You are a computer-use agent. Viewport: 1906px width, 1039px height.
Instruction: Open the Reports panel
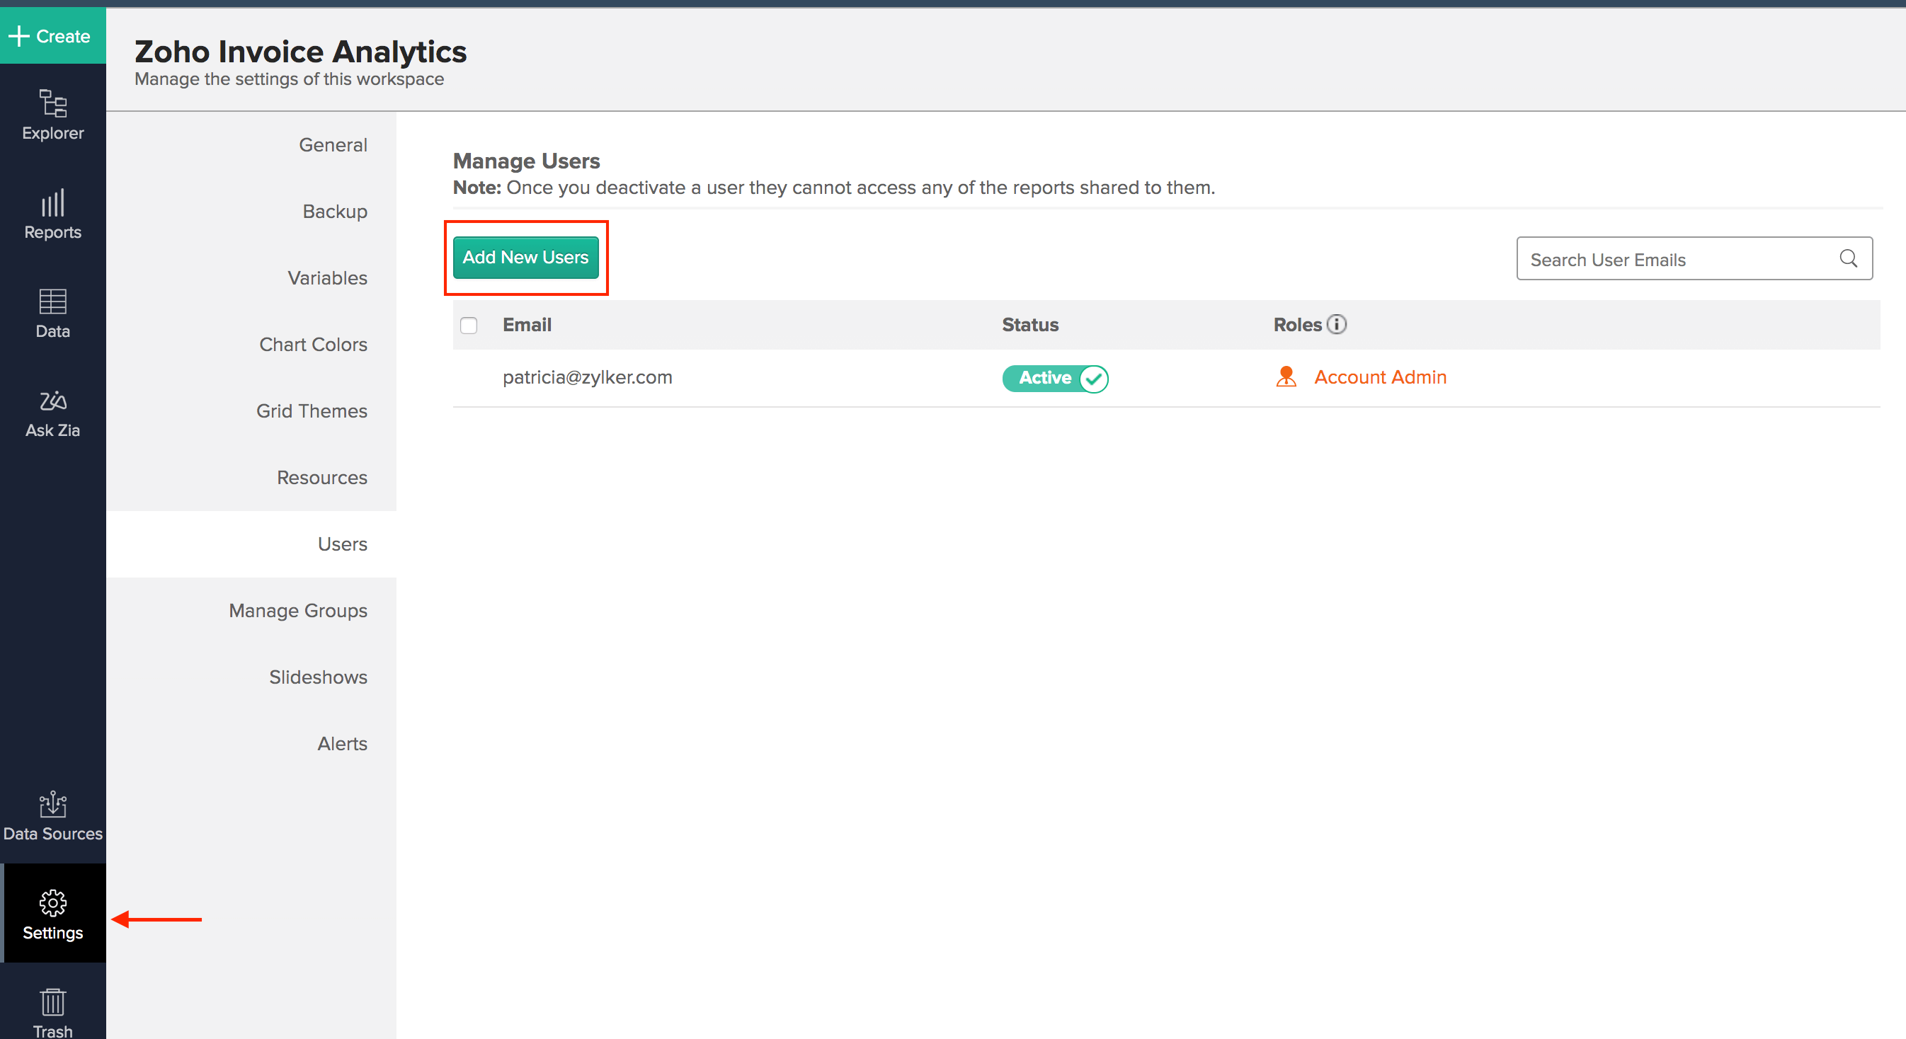[52, 214]
